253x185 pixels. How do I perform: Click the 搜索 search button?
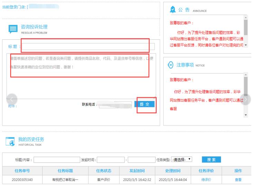pos(212,159)
